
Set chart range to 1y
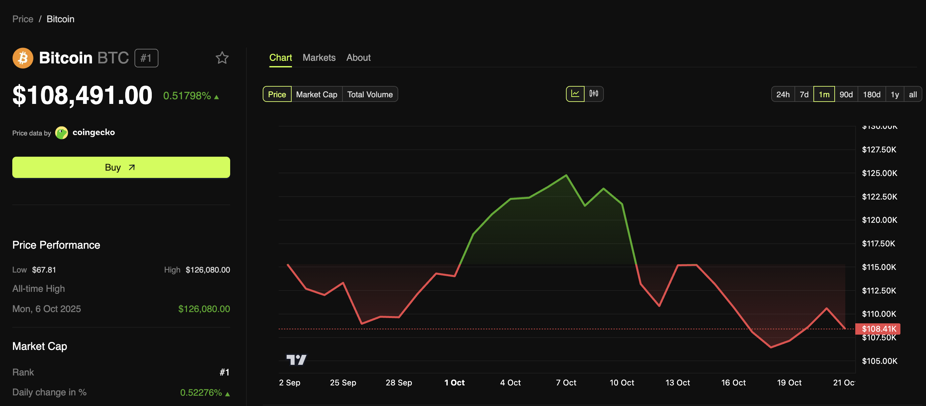894,95
